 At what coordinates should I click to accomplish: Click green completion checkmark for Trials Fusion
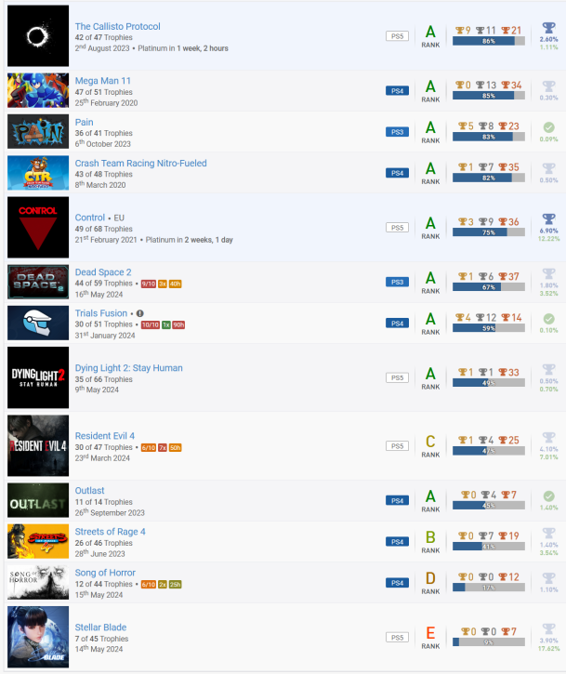tap(549, 319)
